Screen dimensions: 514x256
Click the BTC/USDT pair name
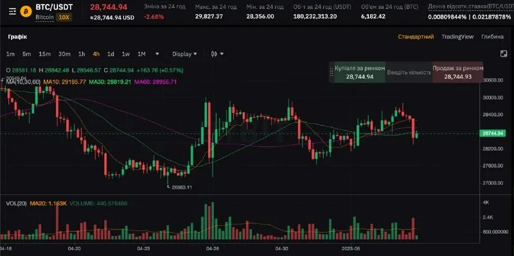[x=54, y=6]
